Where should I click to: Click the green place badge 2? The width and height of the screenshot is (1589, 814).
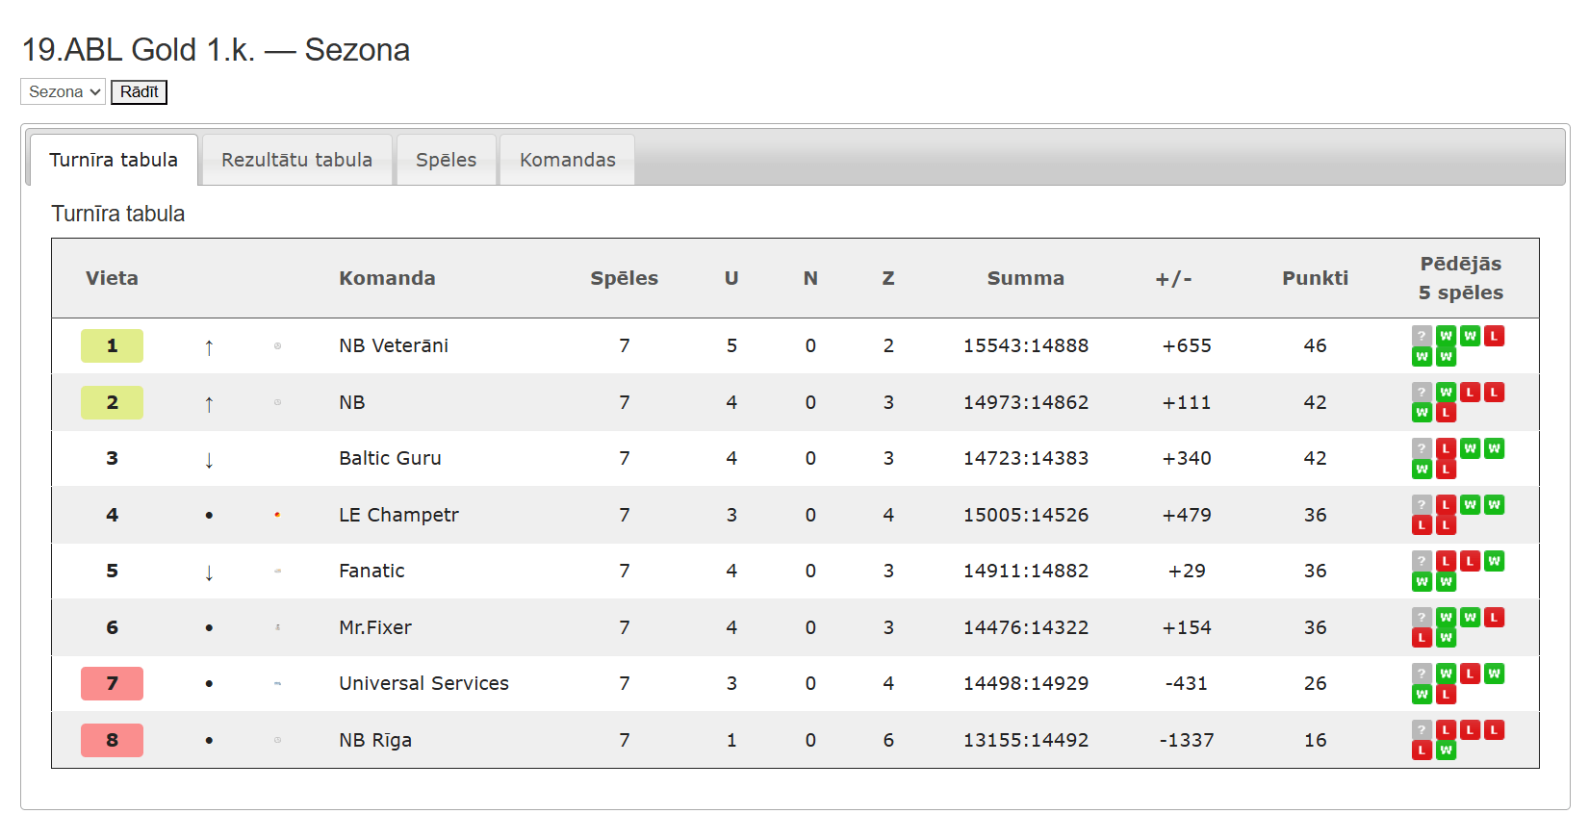point(112,402)
